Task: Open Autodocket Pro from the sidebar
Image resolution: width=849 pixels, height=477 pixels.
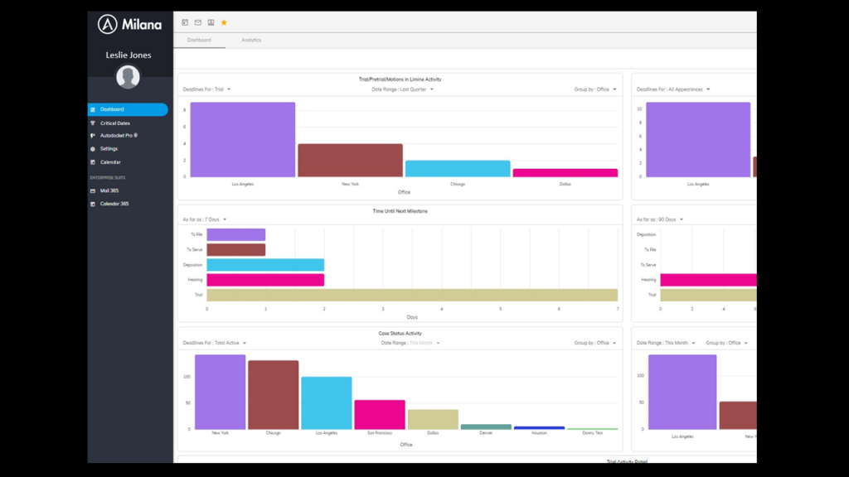Action: click(x=114, y=136)
